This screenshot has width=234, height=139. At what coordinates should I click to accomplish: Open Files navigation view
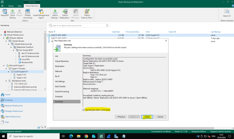coord(7,122)
